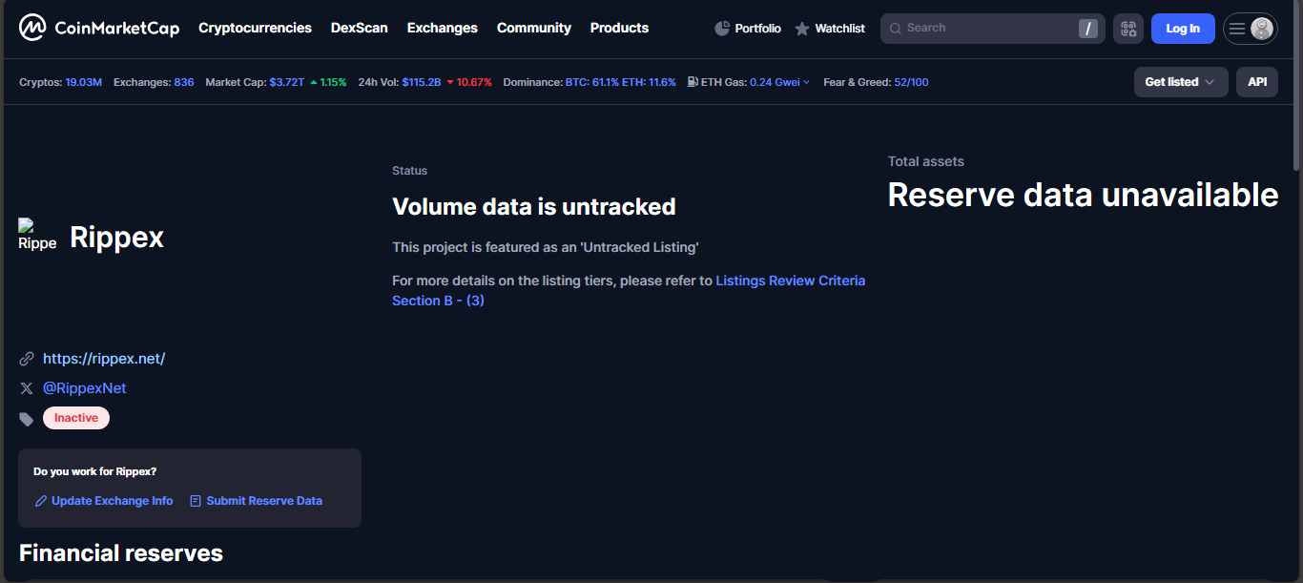Click the tag icon next to Inactive label
Viewport: 1303px width, 583px height.
[26, 418]
